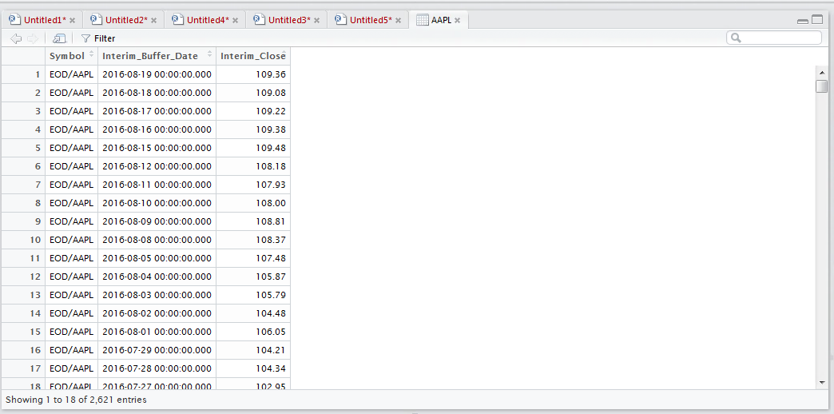The height and width of the screenshot is (414, 834).
Task: Select the close value 109.08
Action: (x=253, y=93)
